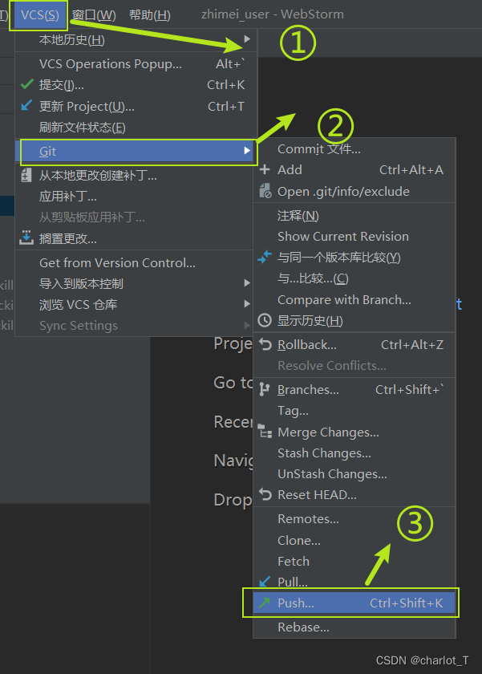Click the file icon beside Open .git/info/exclude
Viewport: 482px width, 674px height.
(265, 191)
